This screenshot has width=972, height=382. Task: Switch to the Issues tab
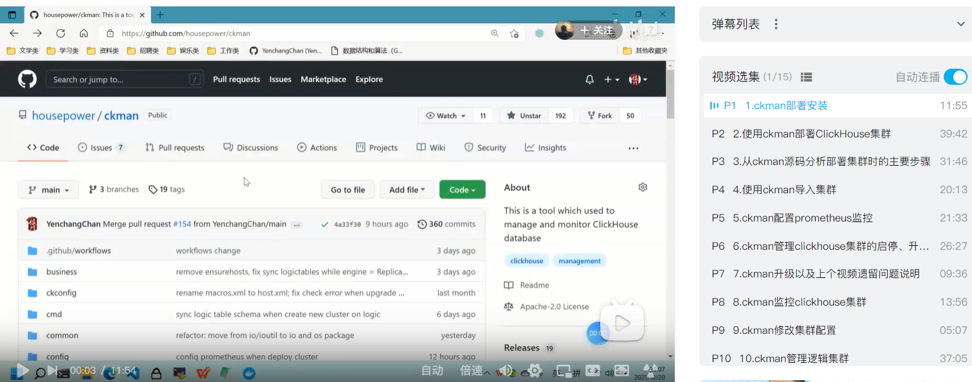click(101, 148)
